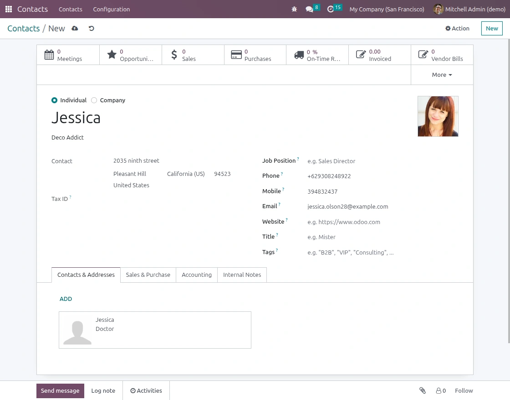This screenshot has height=400, width=510.
Task: Click Jessica's profile photo thumbnail
Action: tap(438, 116)
